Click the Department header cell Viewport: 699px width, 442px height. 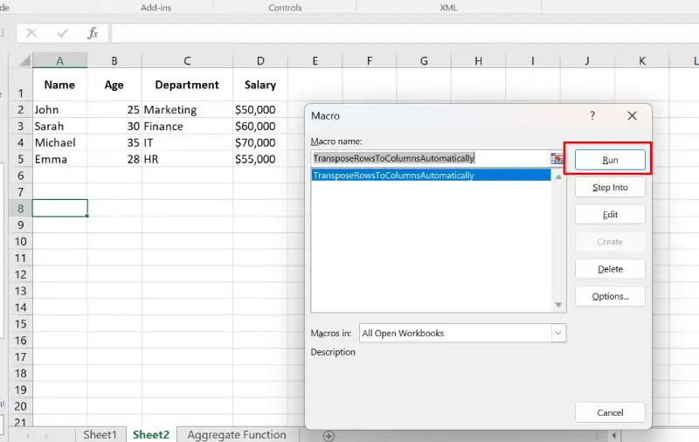[187, 85]
